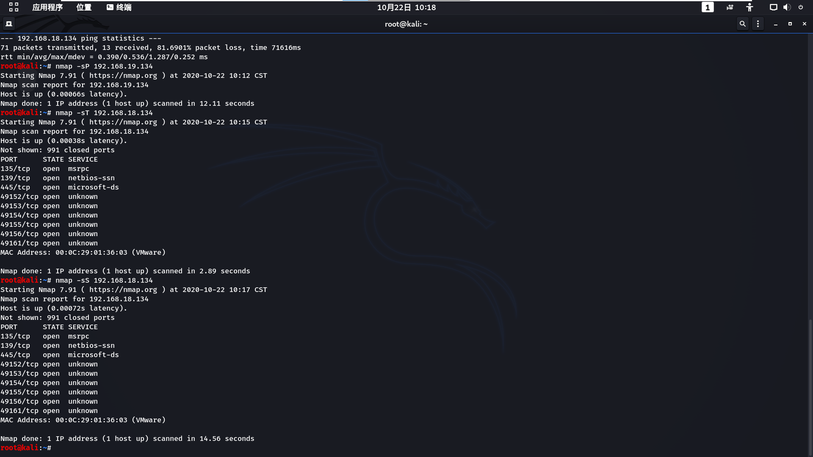Click the volume speaker icon
Screen dimensions: 813x457
point(787,7)
